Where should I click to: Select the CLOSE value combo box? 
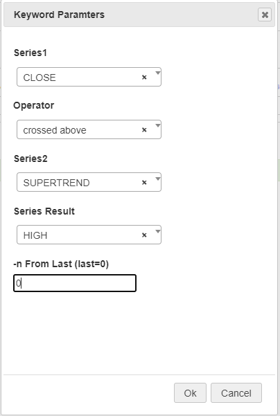point(89,77)
